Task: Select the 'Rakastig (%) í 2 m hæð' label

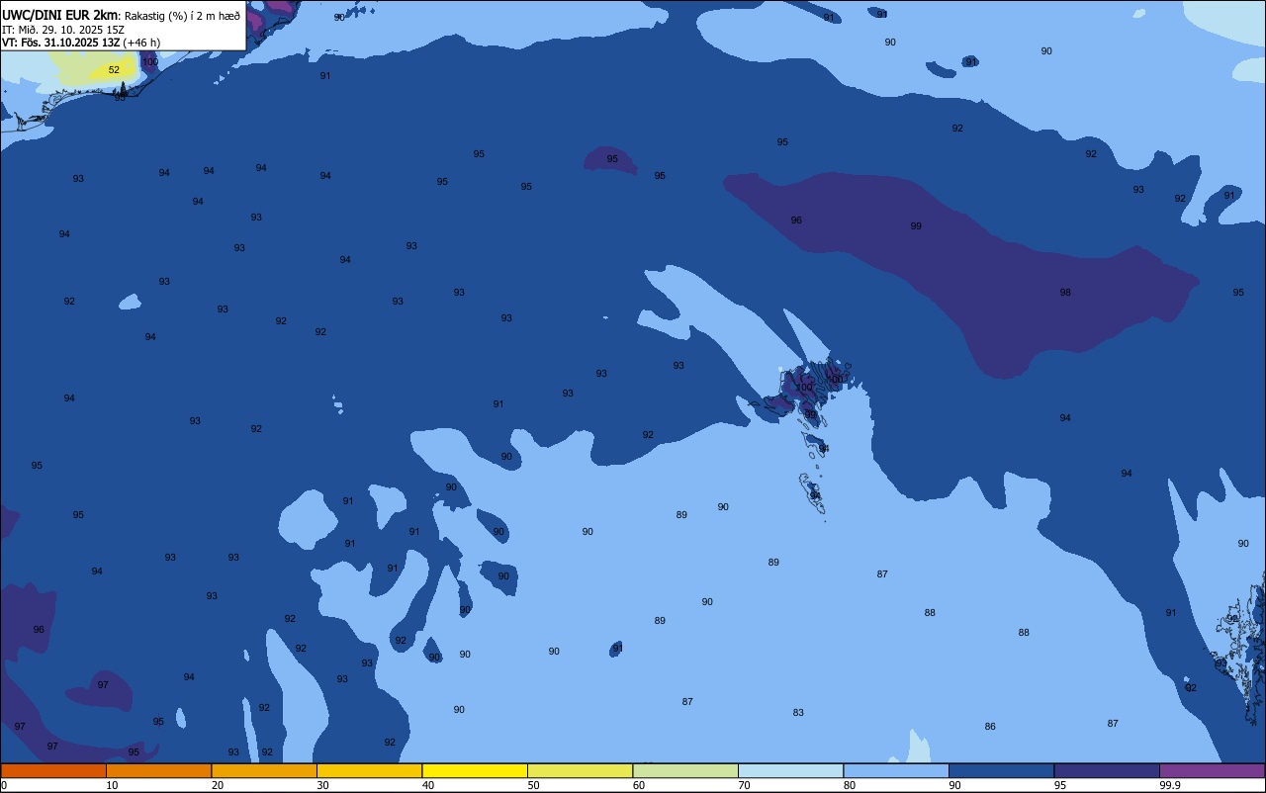Action: [182, 16]
